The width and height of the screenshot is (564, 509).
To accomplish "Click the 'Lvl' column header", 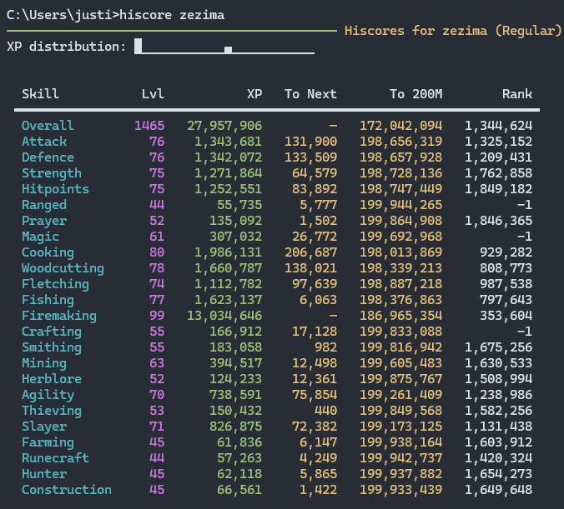I will [153, 94].
